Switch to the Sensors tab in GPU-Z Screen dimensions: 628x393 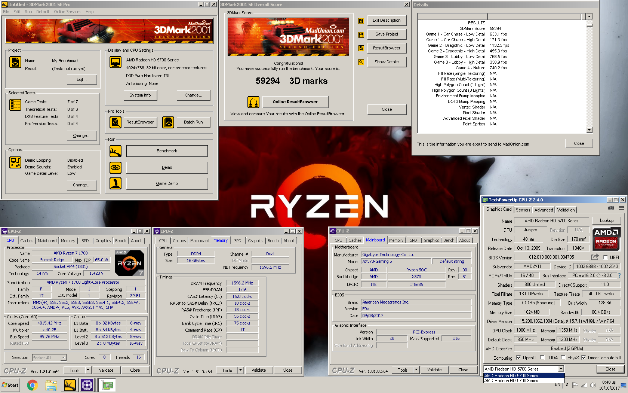tap(523, 210)
